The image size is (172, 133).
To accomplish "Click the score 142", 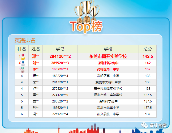I will pos(148,63).
